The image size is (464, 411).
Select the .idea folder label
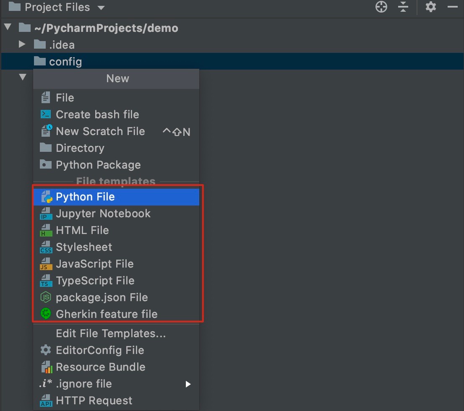click(x=62, y=45)
